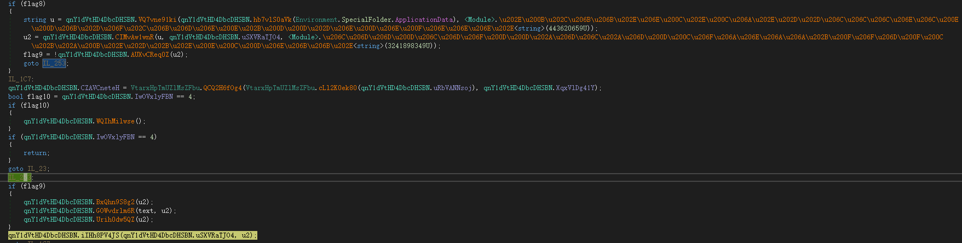This screenshot has height=243, width=962.
Task: Click the IL_1C7 label definition
Action: coord(21,79)
